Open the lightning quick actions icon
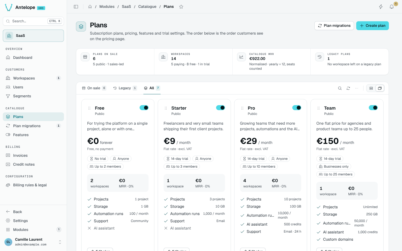This screenshot has width=402, height=251. [381, 7]
